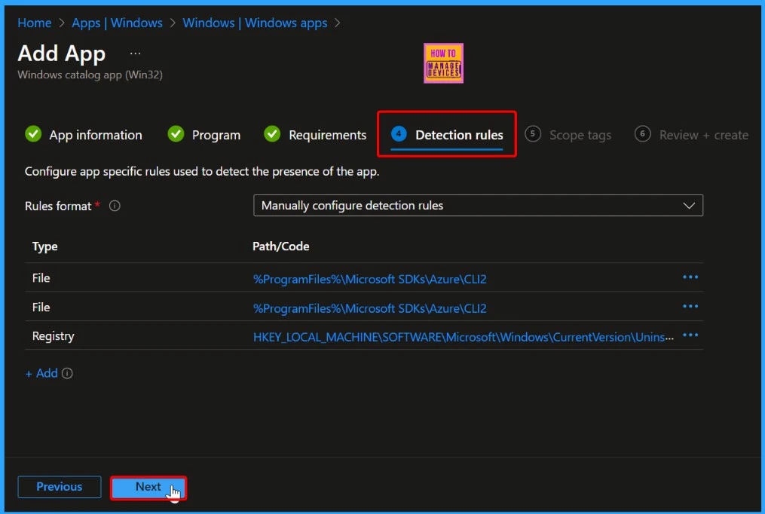This screenshot has height=514, width=765.
Task: Click the Registry type cell
Action: coord(54,336)
